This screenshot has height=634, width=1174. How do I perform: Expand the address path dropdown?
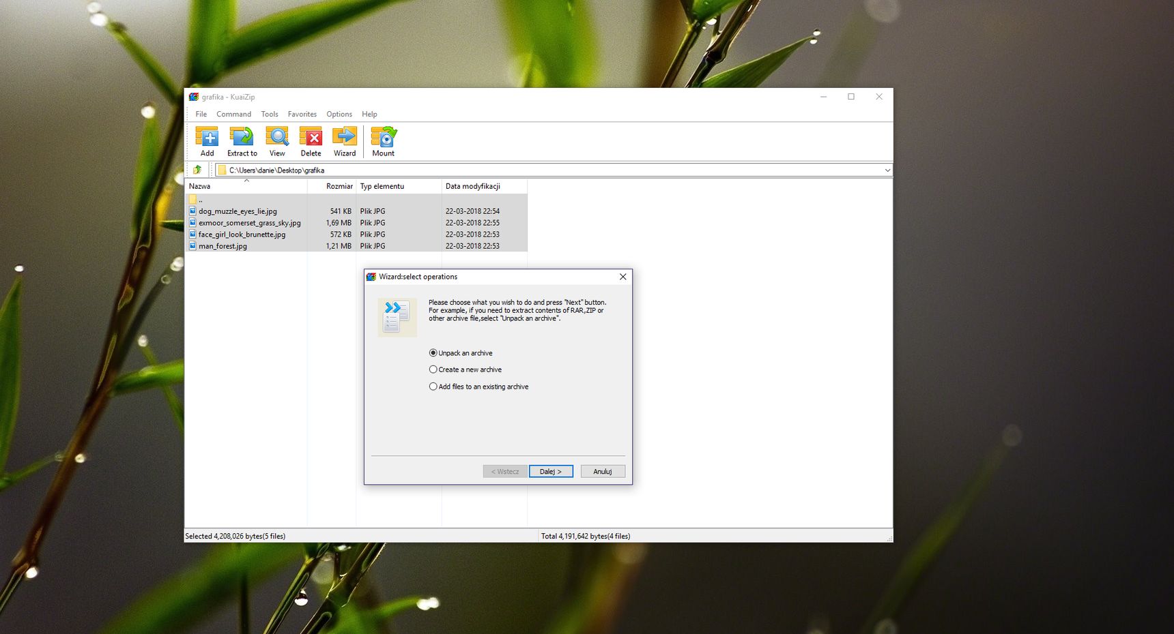tap(887, 170)
